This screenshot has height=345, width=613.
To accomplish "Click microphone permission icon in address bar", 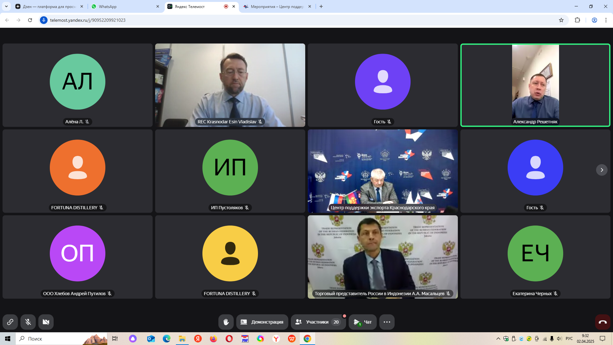I will tap(44, 20).
